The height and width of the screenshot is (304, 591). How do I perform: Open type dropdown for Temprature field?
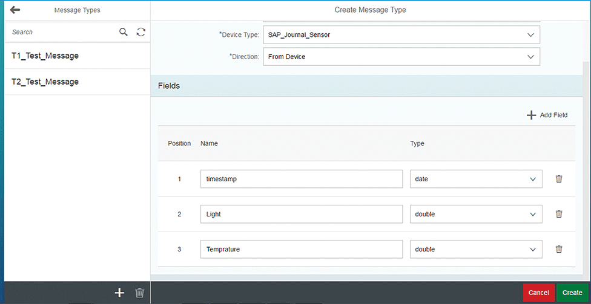point(475,249)
